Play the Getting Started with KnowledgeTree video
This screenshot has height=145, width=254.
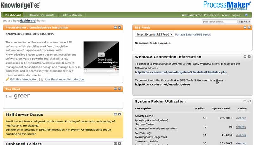point(101,55)
